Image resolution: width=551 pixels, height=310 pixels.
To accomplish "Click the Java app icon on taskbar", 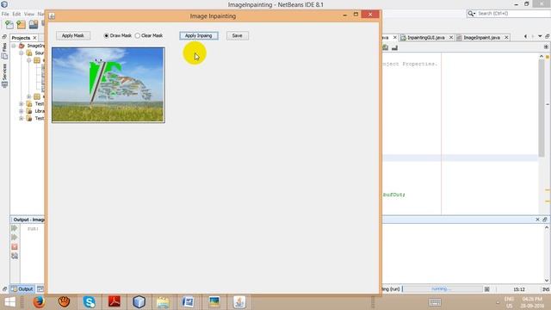I will click(239, 302).
